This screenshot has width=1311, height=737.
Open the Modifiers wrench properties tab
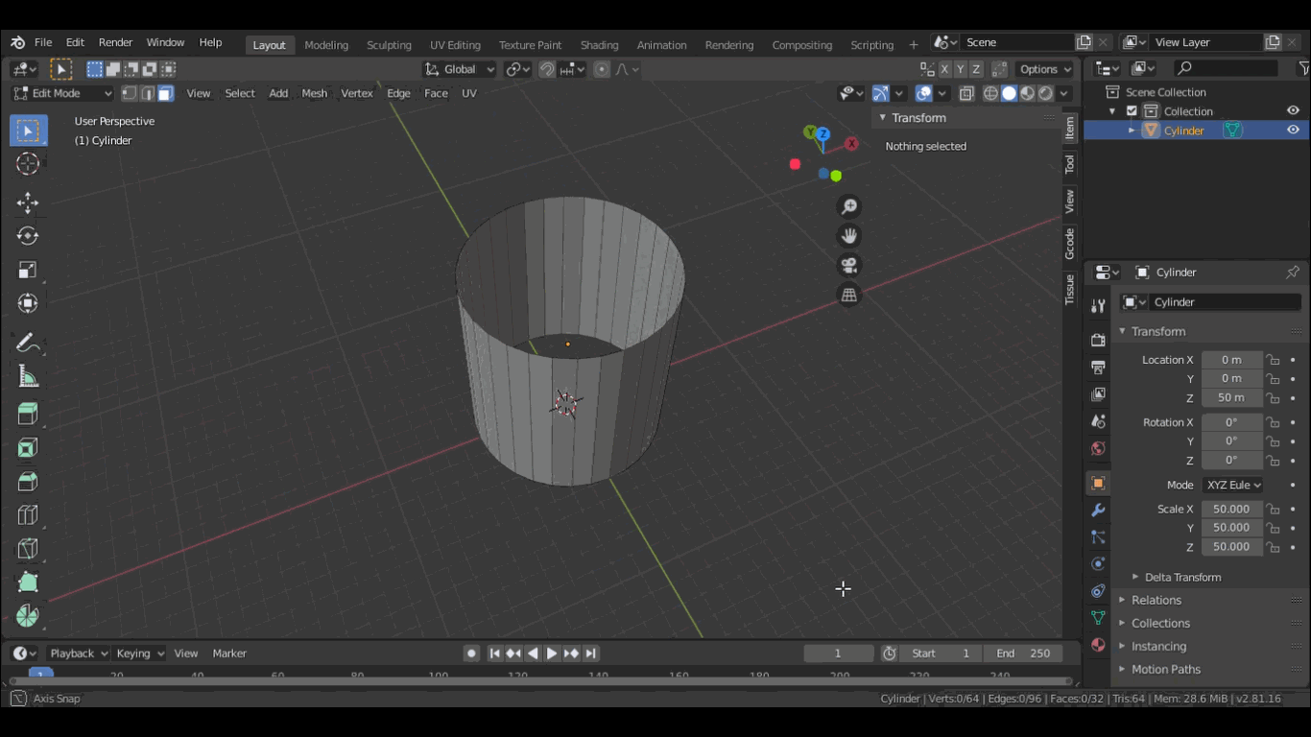[x=1099, y=511]
